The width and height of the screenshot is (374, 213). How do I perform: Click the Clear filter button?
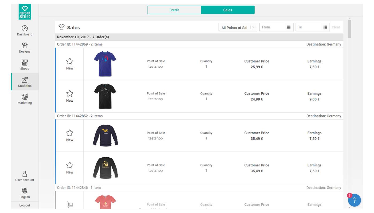tap(336, 27)
